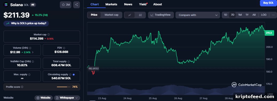Click the 15.2% (7d) change indicator
The height and width of the screenshot is (101, 277).
(x=40, y=15)
